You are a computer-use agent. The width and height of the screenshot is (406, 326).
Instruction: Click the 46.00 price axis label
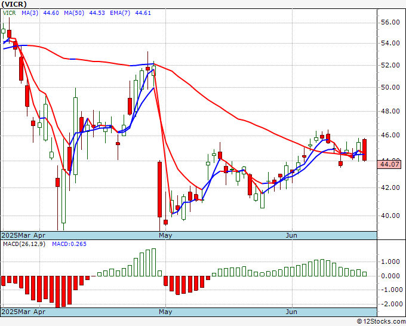pos(390,136)
